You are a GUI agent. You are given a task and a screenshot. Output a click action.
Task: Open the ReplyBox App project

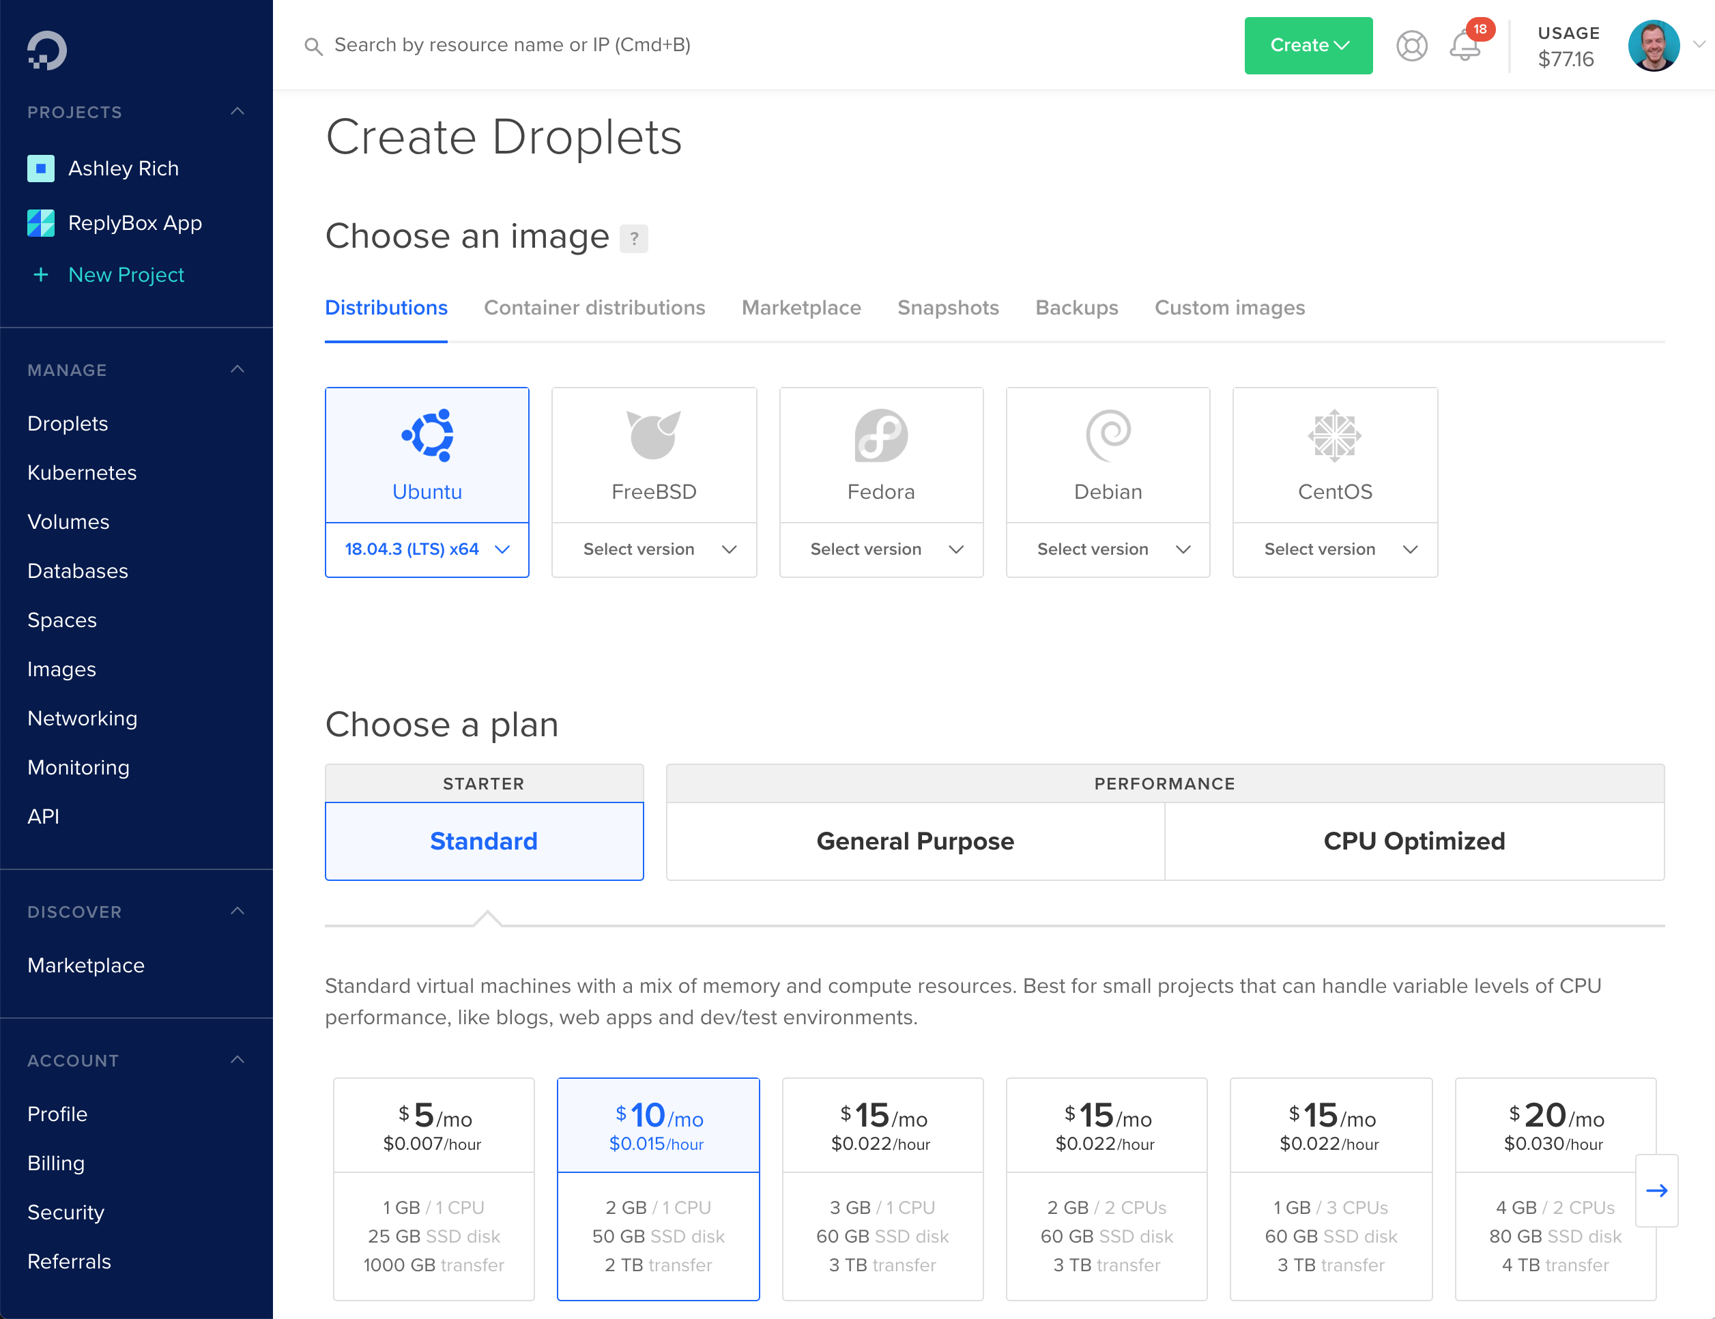(x=135, y=223)
